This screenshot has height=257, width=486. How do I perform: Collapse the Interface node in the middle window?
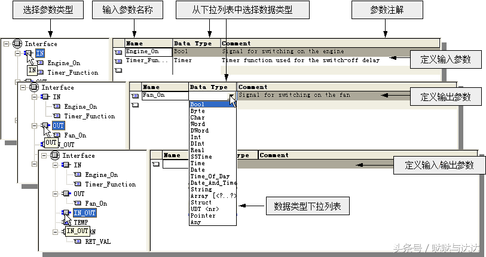pos(23,88)
